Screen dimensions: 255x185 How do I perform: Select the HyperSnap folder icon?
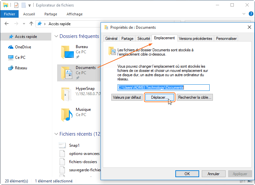tap(66, 94)
